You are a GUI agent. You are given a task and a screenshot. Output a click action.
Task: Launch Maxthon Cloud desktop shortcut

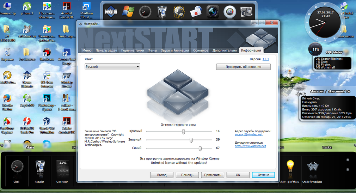click(x=86, y=11)
